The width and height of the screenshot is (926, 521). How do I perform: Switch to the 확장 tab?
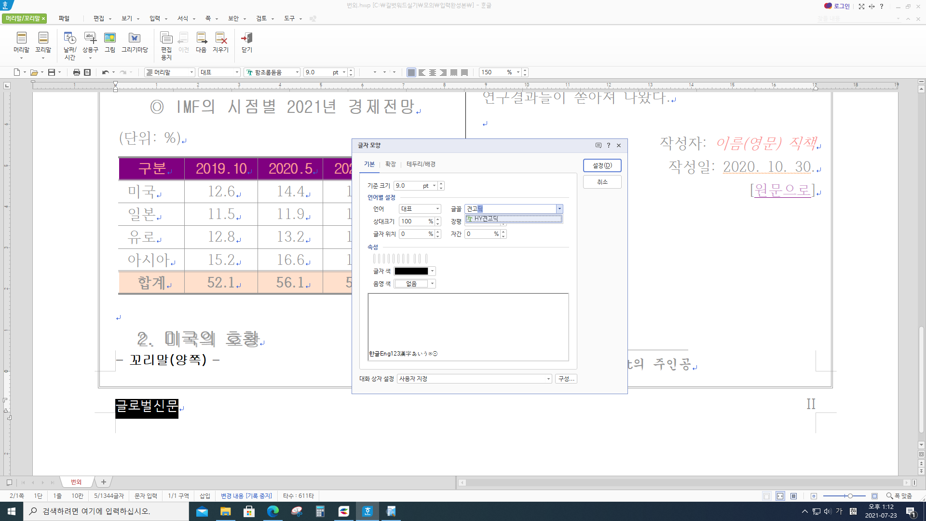pyautogui.click(x=390, y=165)
